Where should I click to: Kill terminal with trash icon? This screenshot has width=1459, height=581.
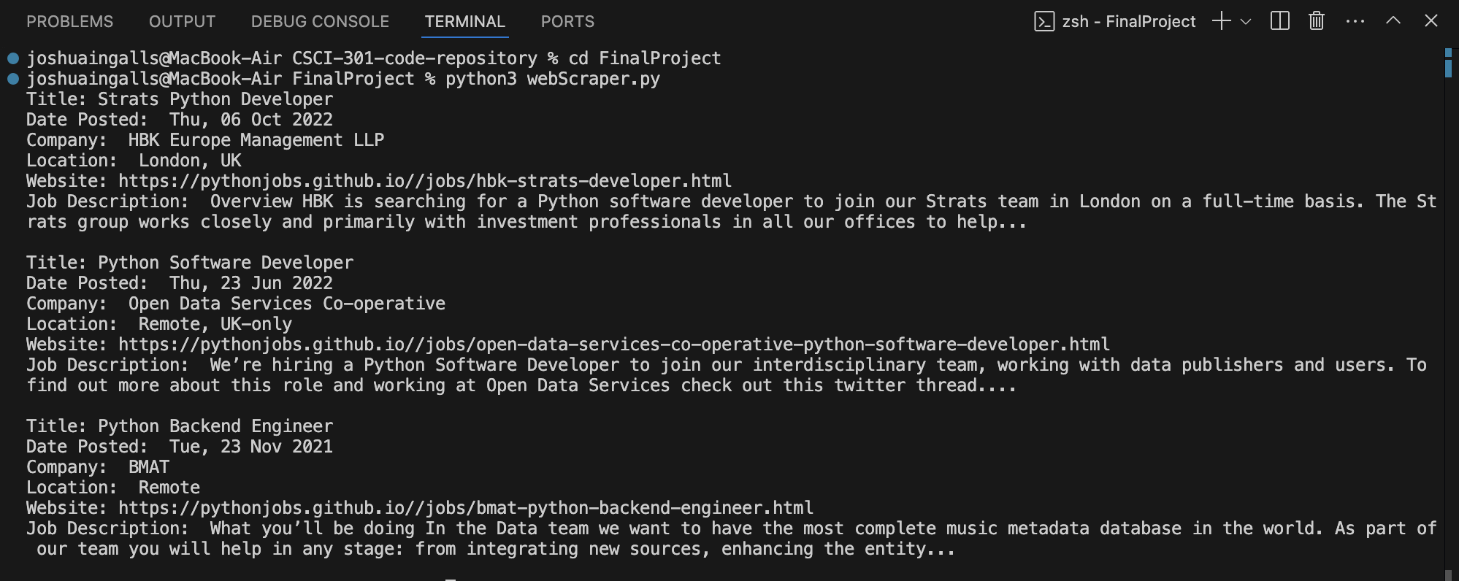click(1317, 21)
